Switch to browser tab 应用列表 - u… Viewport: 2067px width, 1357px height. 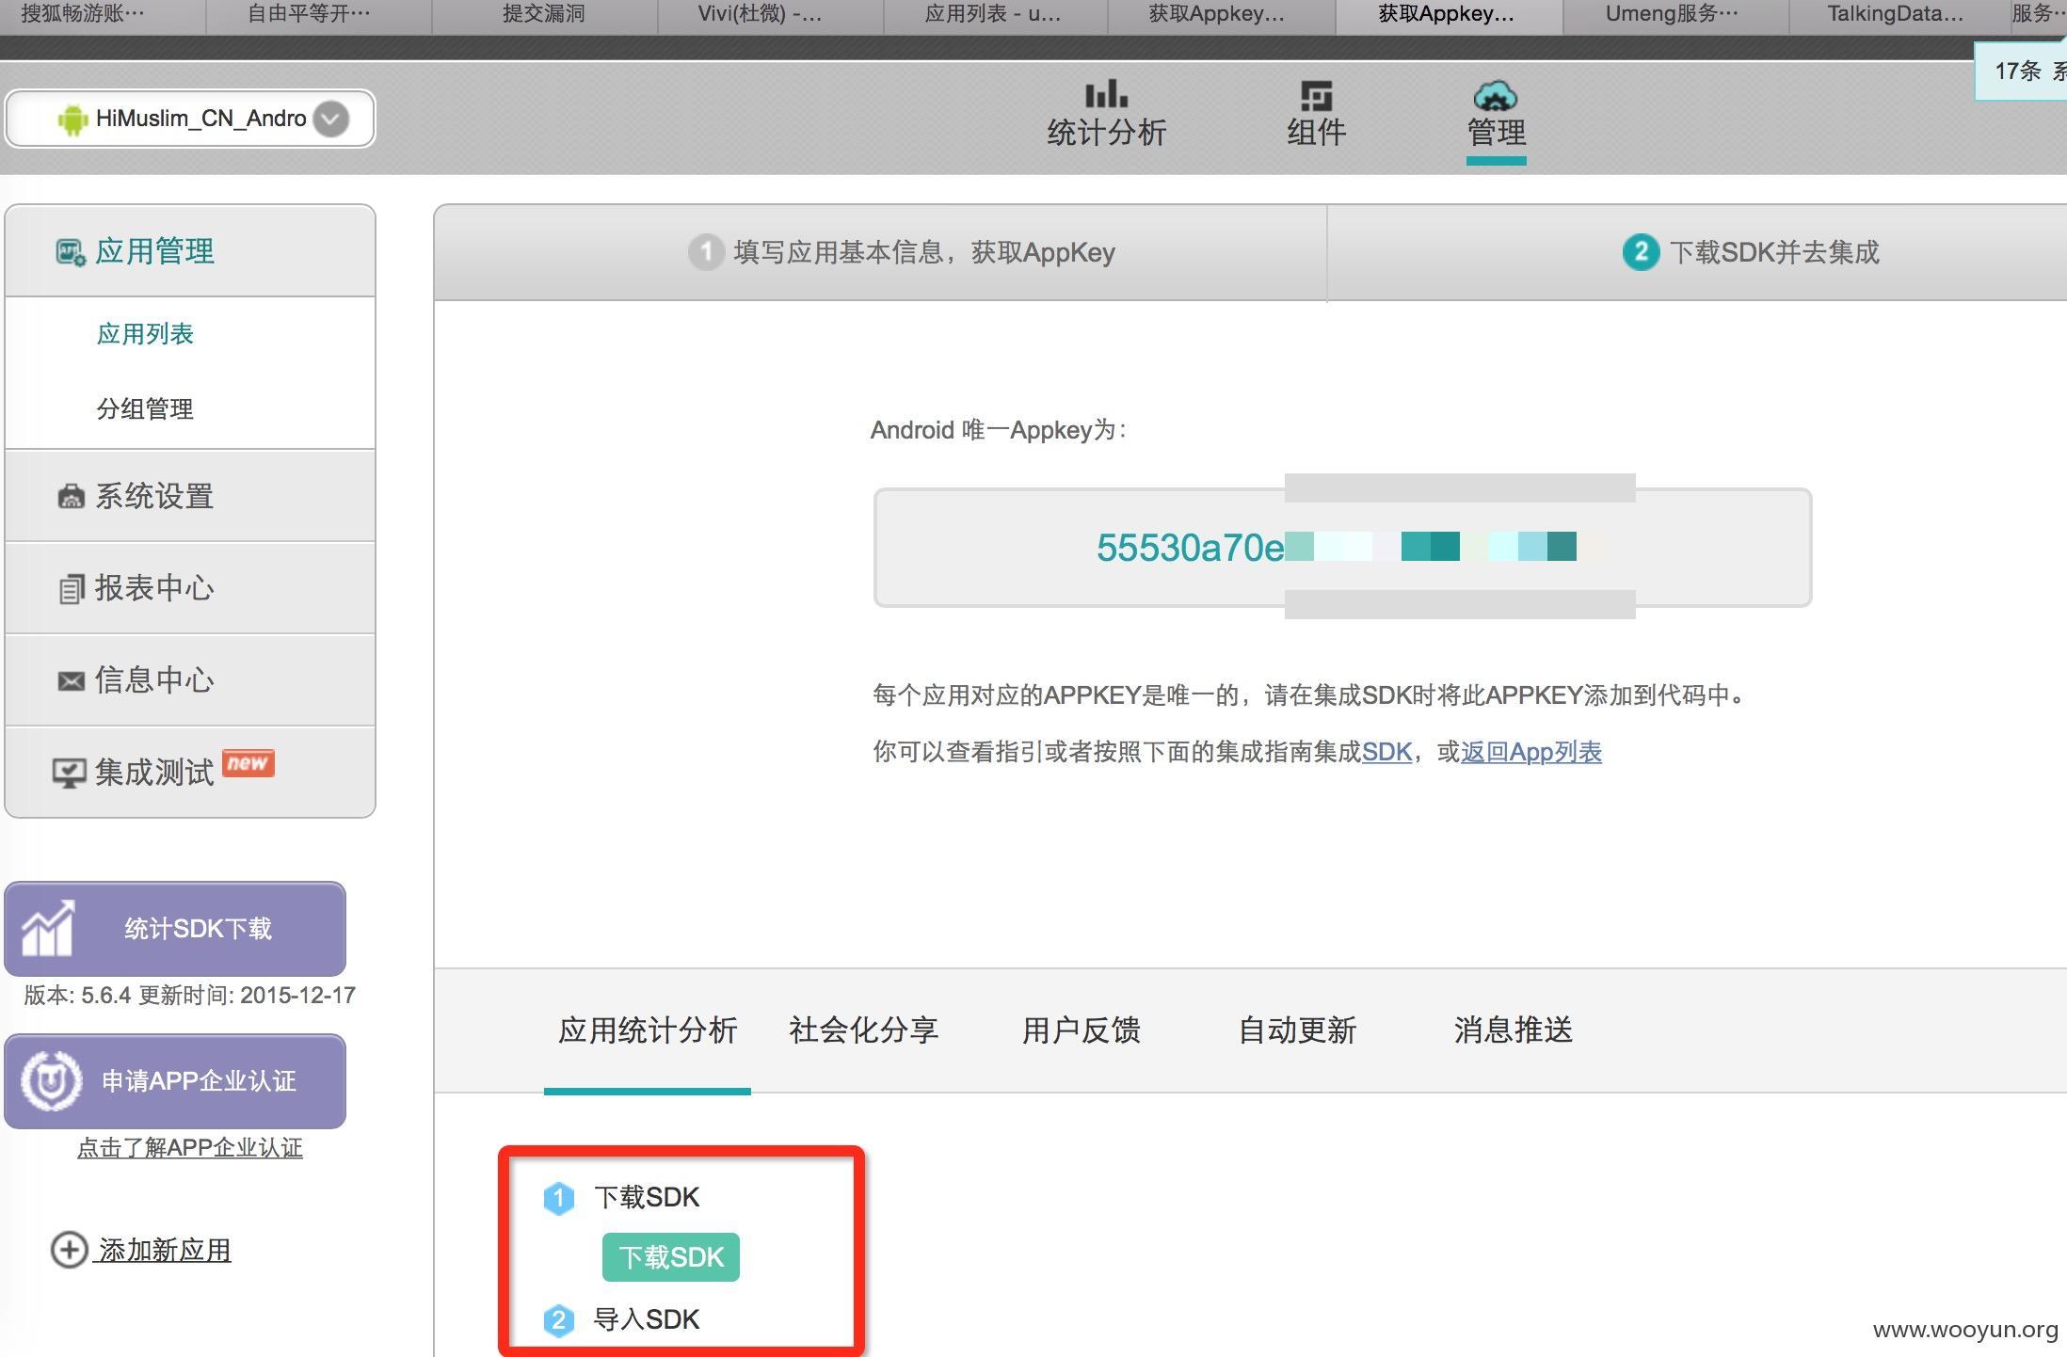[x=995, y=14]
